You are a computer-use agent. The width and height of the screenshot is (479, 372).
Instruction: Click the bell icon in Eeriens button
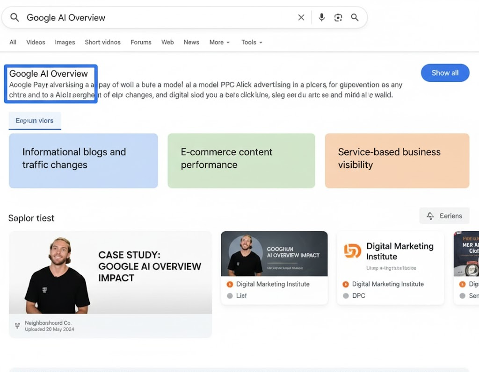click(x=430, y=216)
